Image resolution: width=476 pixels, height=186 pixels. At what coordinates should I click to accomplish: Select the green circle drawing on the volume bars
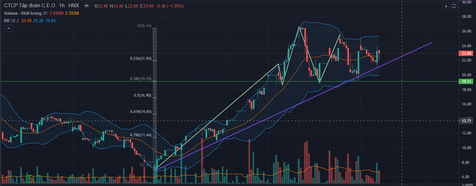pyautogui.click(x=30, y=179)
